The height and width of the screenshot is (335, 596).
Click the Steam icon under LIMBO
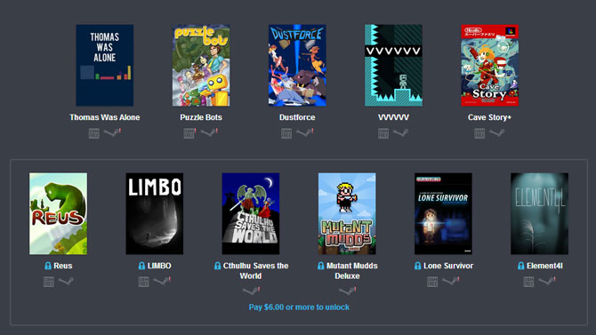162,281
